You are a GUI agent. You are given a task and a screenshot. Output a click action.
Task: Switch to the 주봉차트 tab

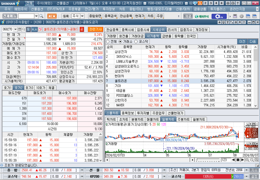pos(183,119)
